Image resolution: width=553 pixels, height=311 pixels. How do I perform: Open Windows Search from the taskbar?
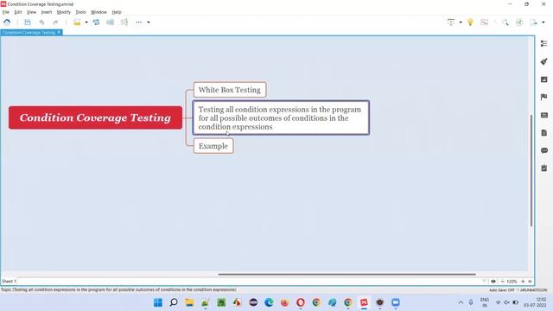174,302
